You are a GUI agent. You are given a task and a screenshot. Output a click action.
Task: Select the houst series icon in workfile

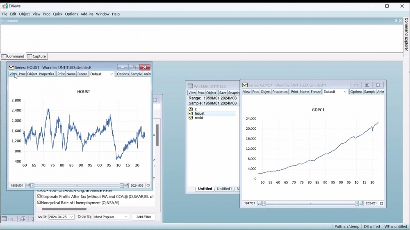click(x=191, y=114)
